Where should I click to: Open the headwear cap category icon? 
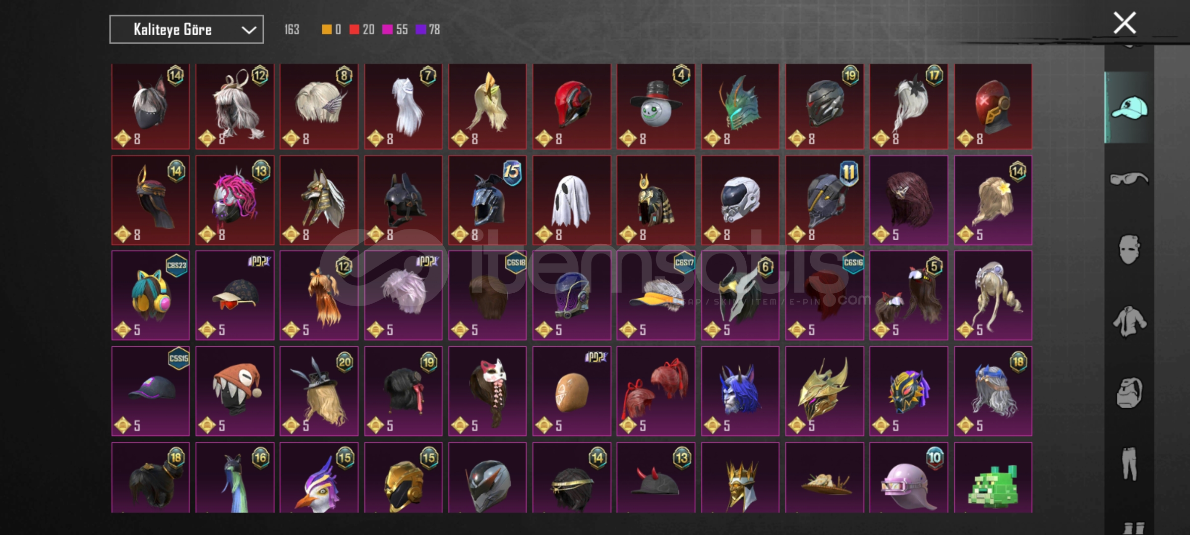point(1130,108)
